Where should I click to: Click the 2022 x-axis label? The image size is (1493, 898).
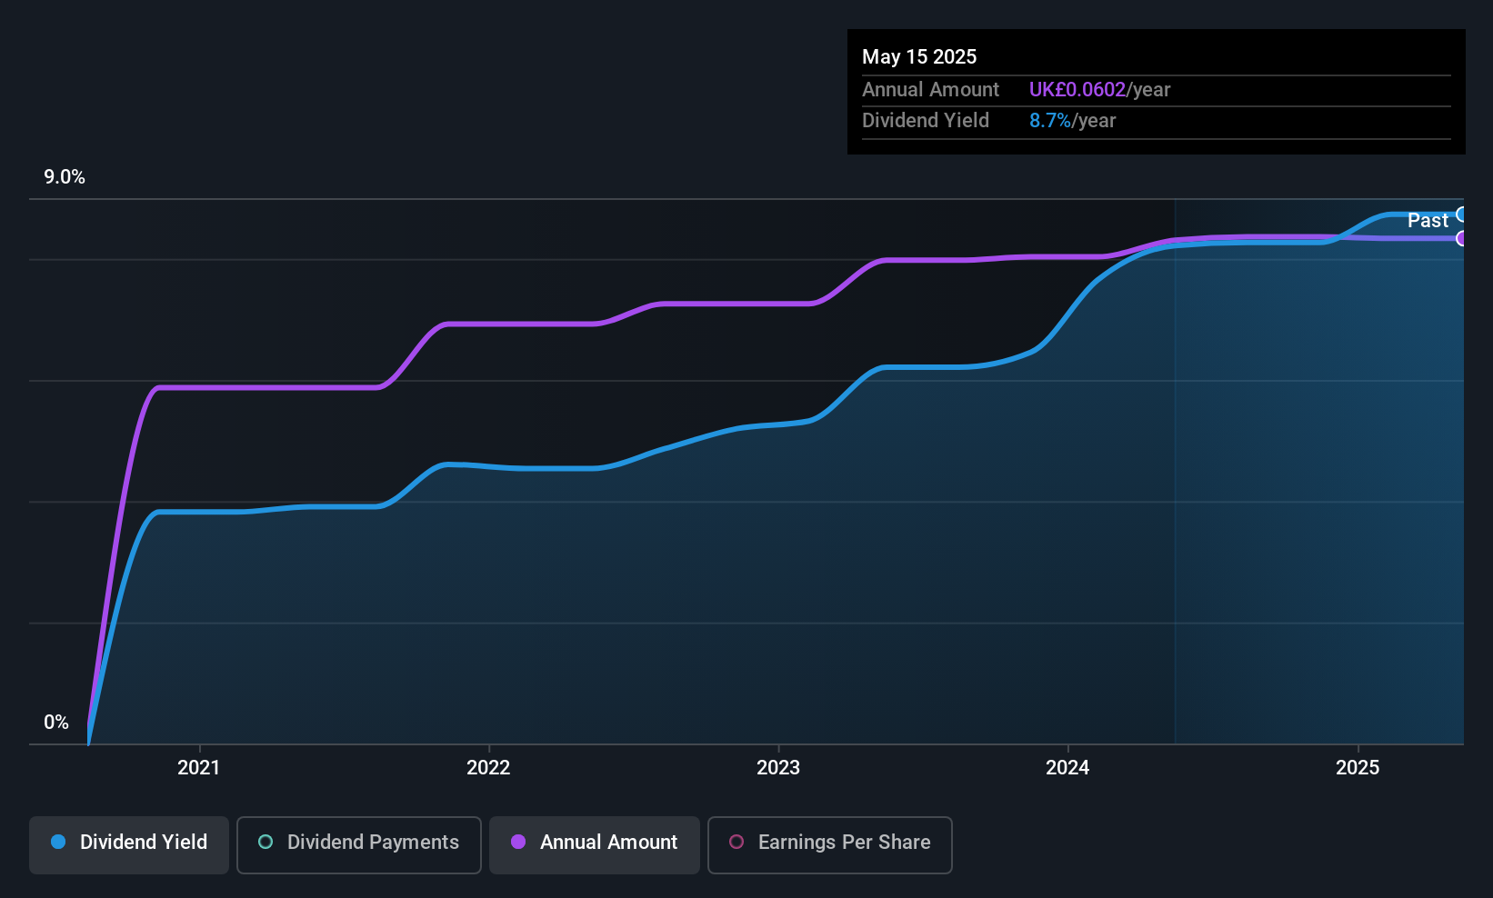tap(488, 767)
